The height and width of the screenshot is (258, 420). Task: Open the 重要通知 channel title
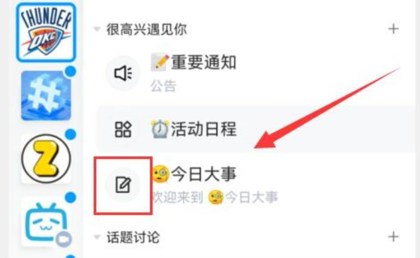click(203, 62)
